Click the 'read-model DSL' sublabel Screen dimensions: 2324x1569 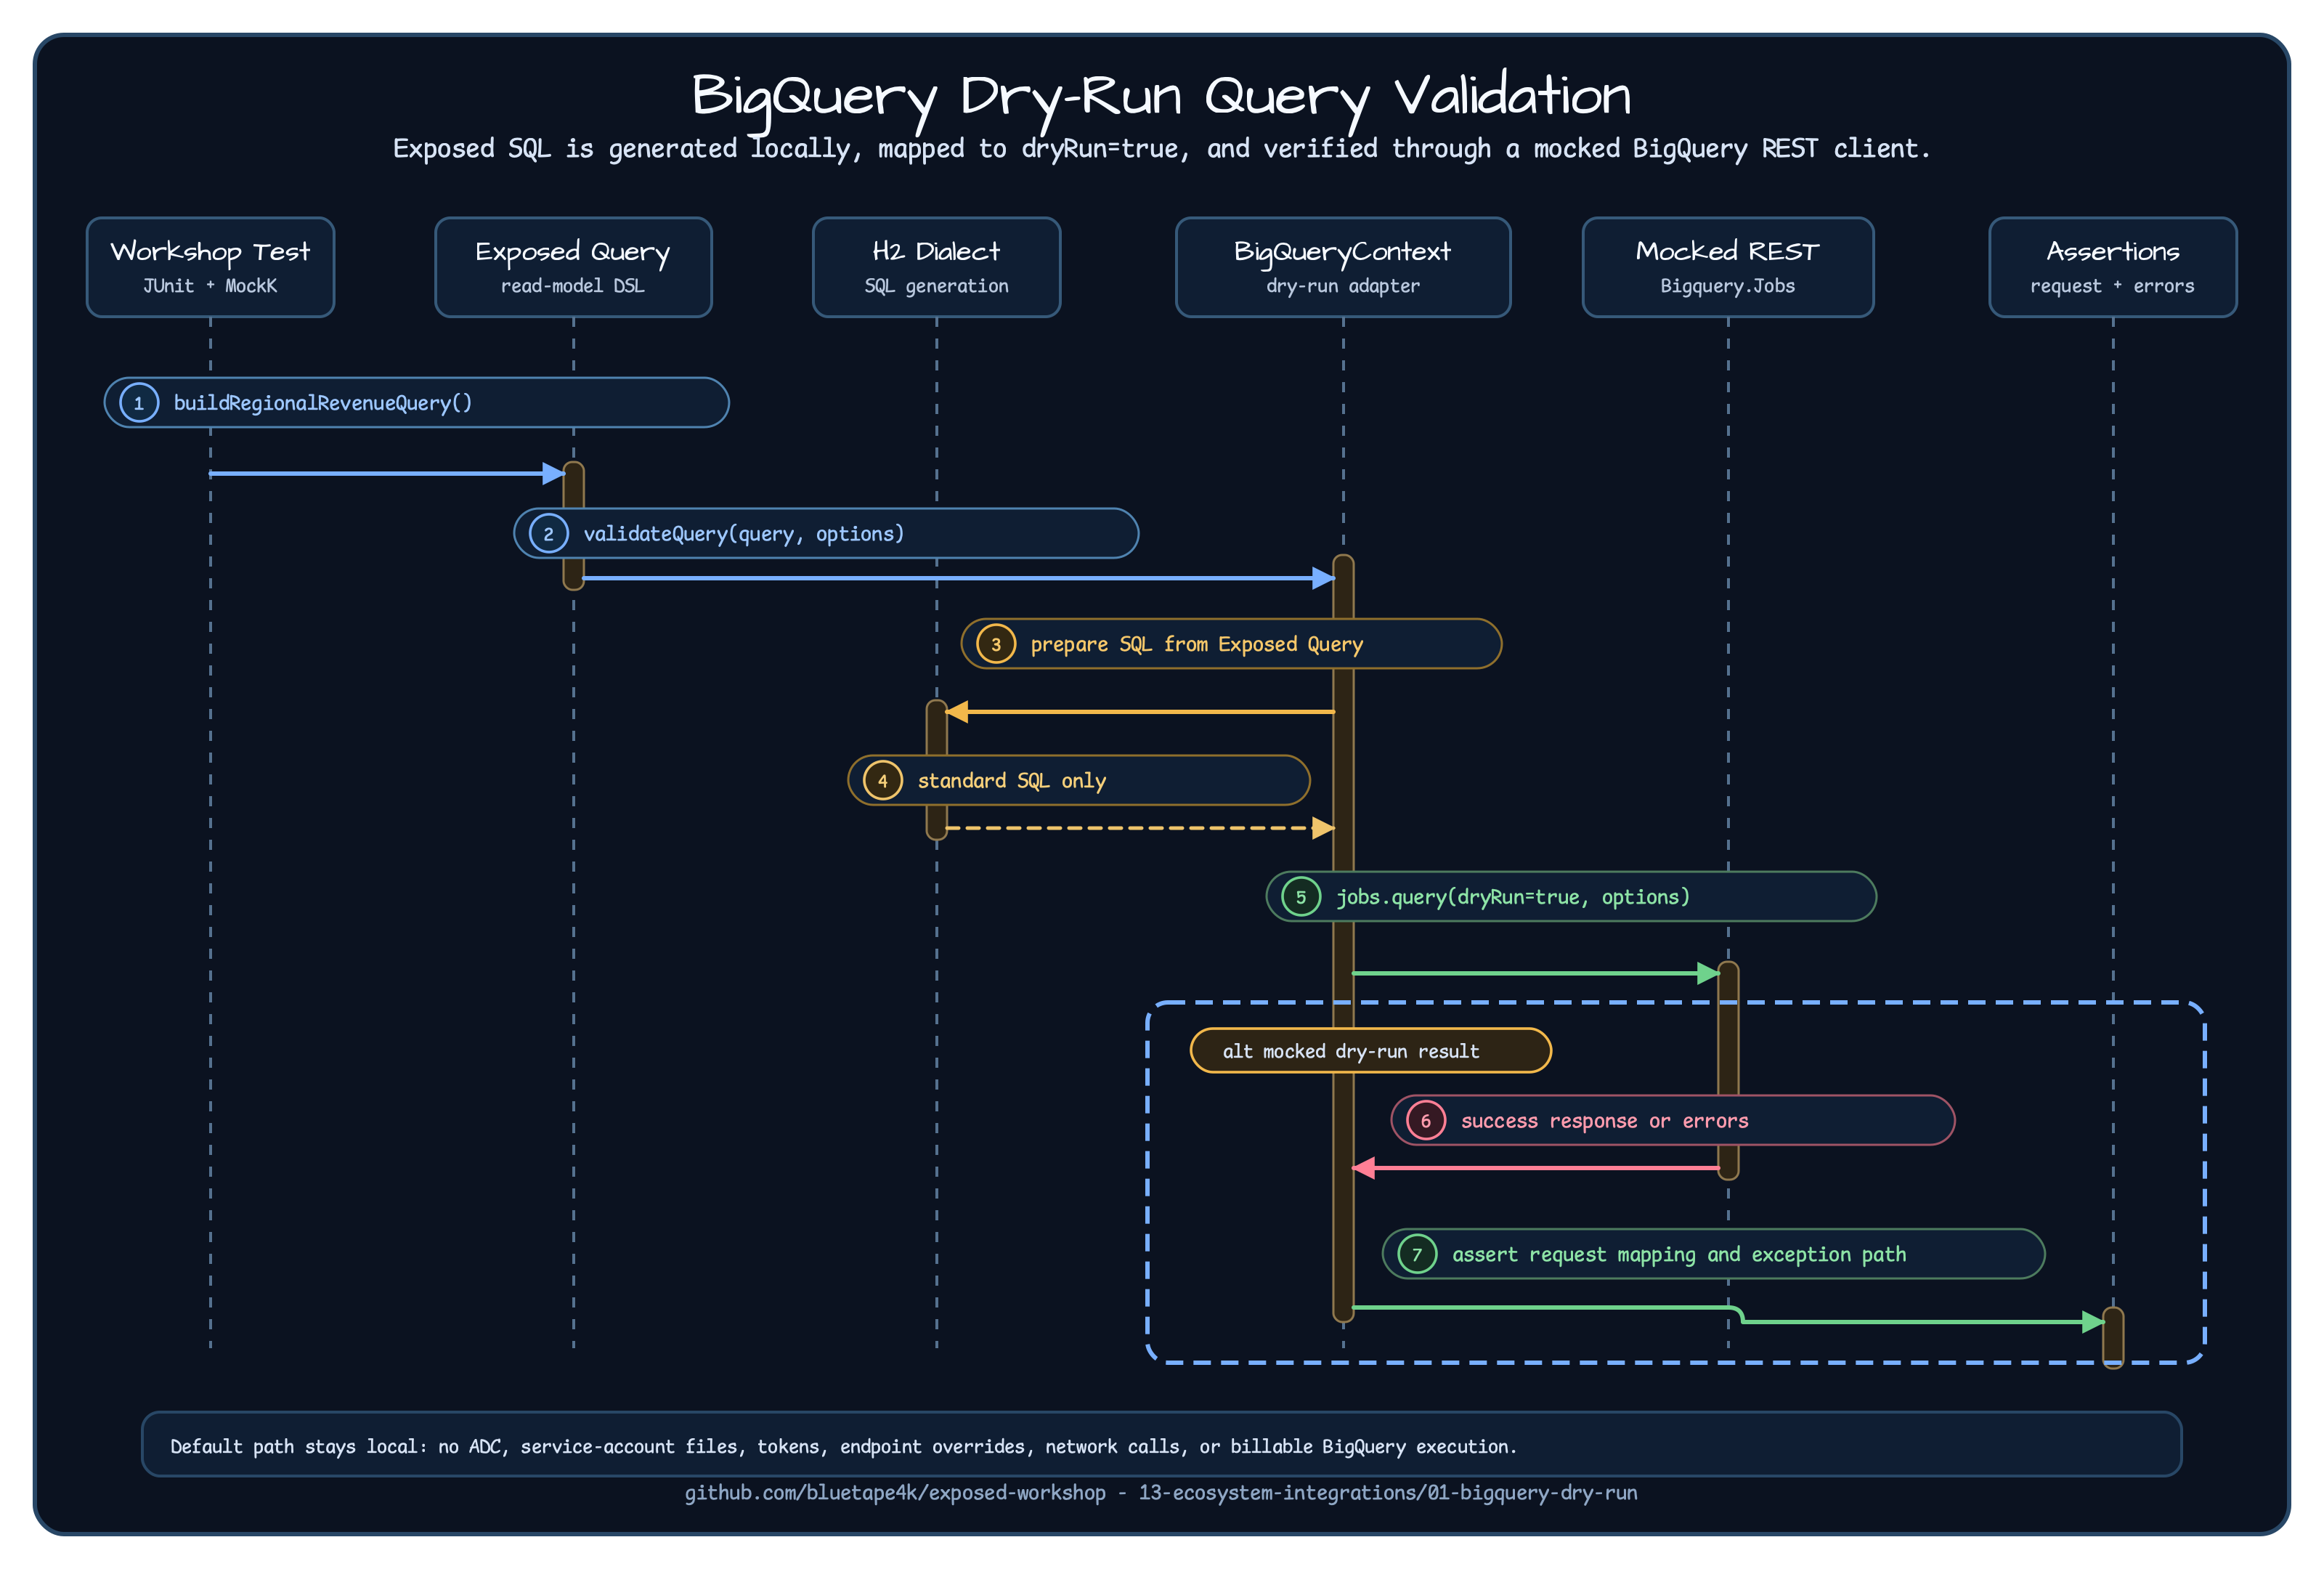573,286
